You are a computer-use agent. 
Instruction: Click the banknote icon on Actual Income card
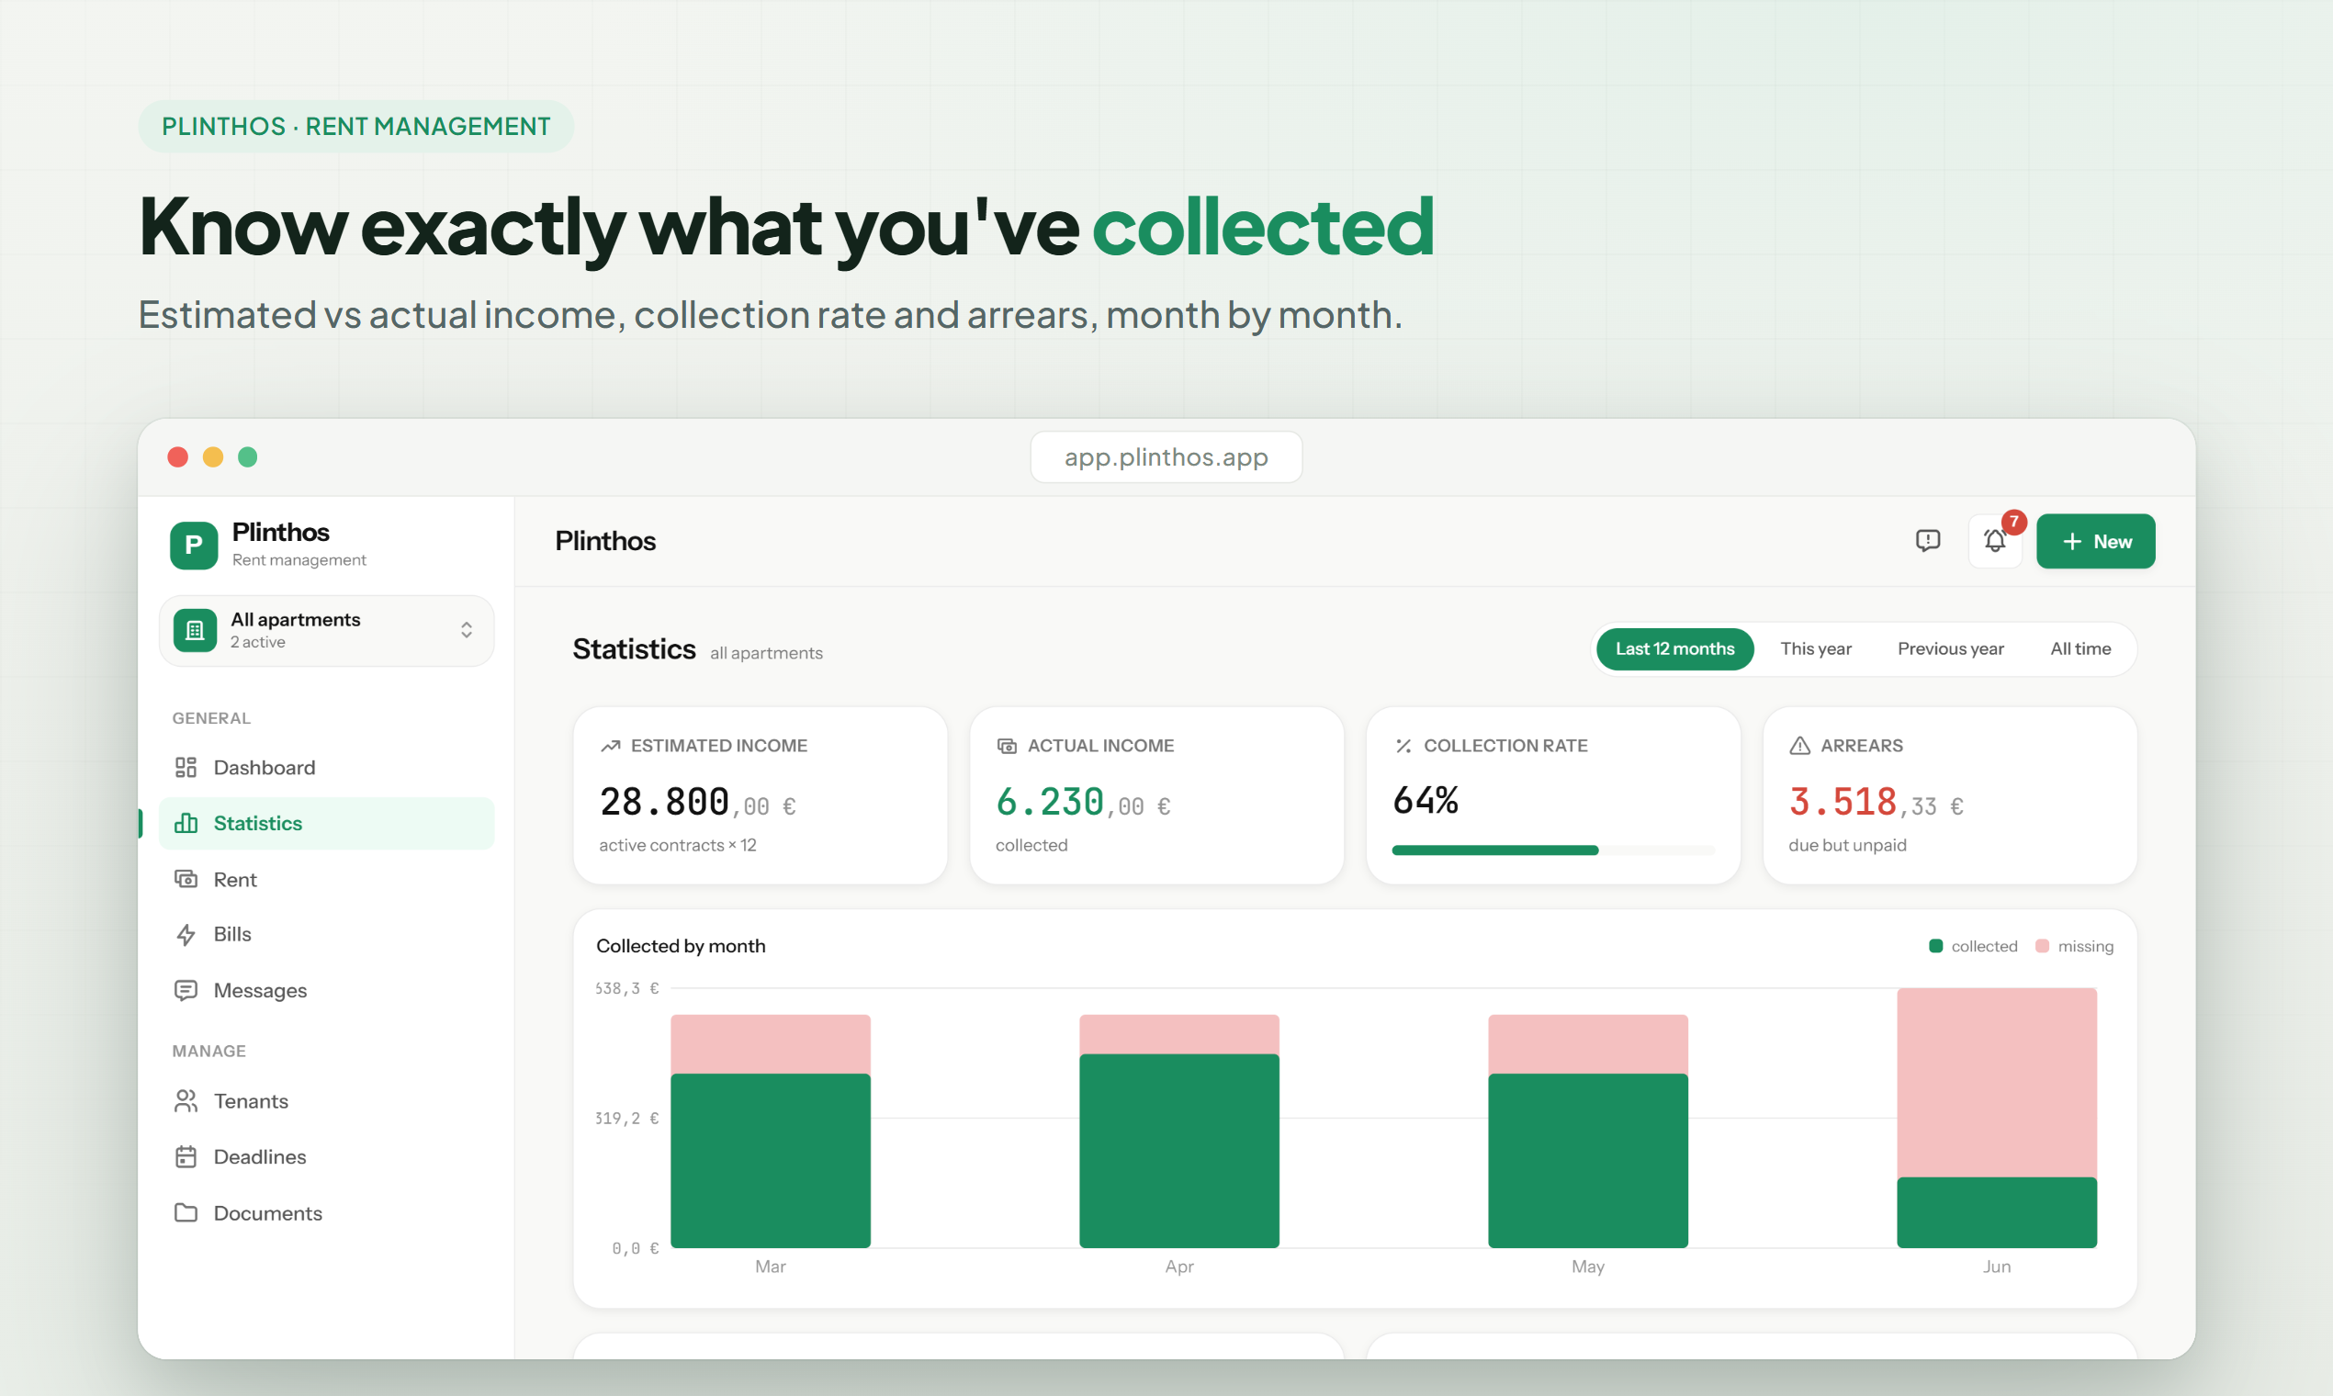coord(1007,746)
